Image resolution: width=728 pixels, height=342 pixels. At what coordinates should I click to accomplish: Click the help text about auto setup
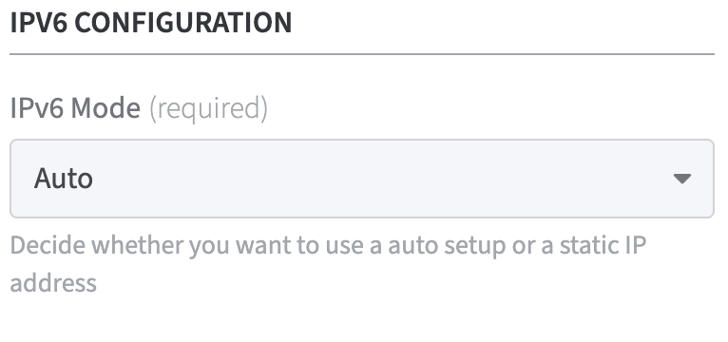[328, 264]
